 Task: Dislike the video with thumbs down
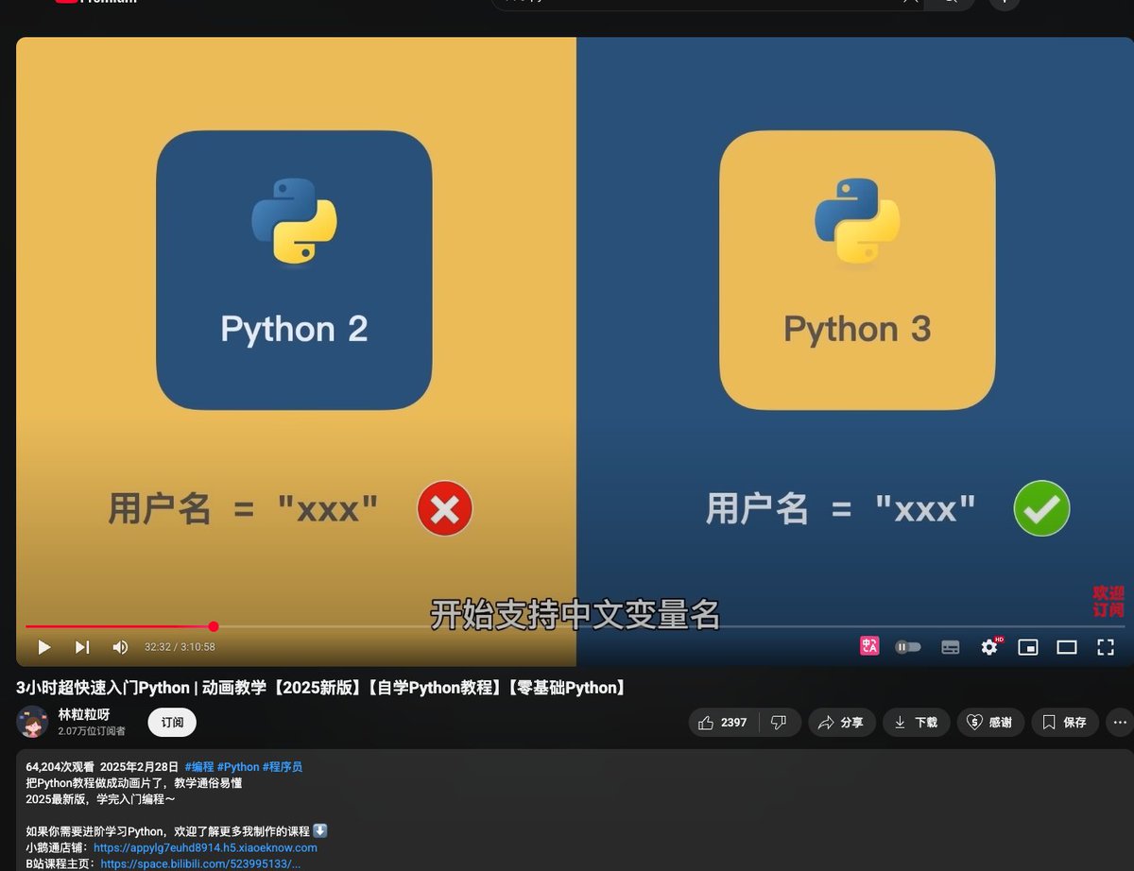coord(779,723)
